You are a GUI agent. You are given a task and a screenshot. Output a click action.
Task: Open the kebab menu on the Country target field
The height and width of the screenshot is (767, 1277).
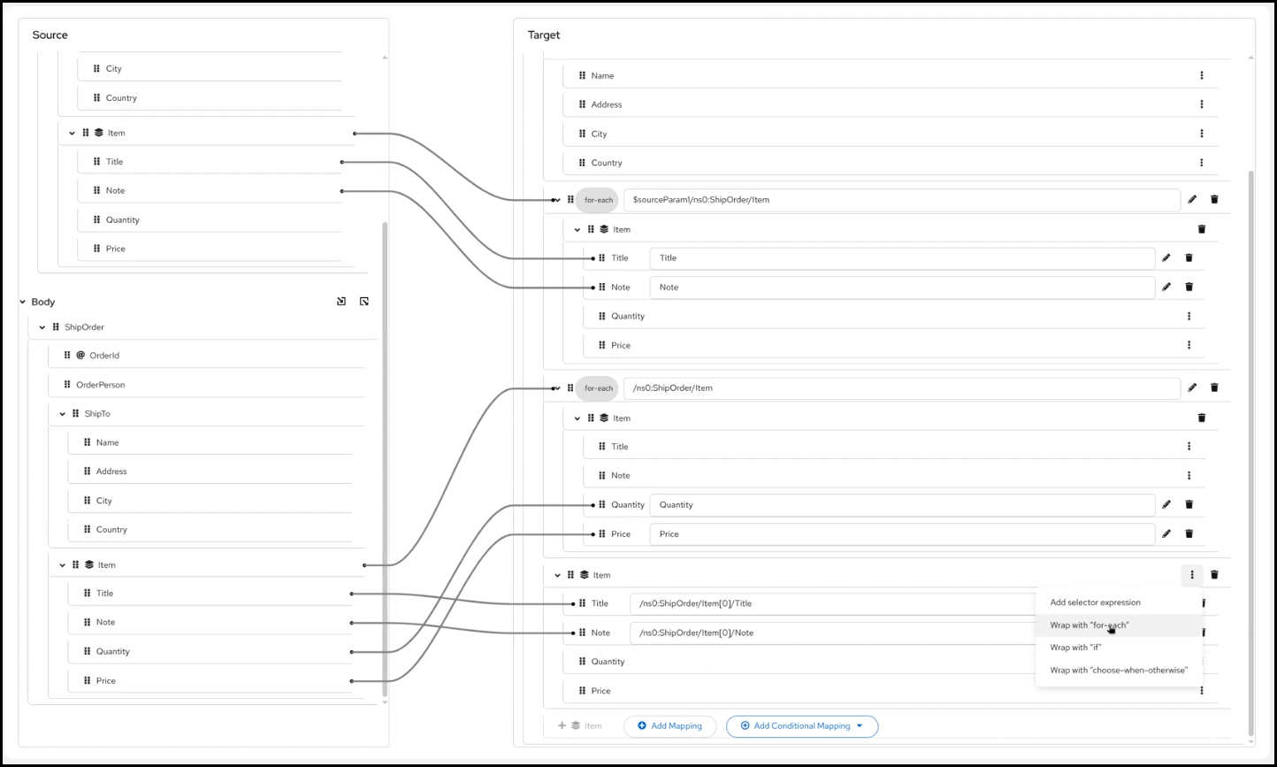1201,163
